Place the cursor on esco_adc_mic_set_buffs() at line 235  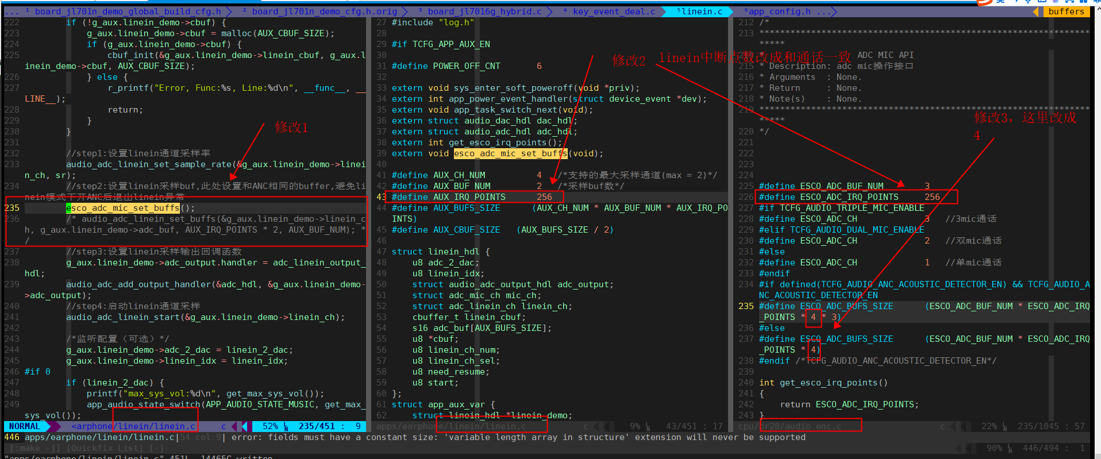(x=130, y=208)
